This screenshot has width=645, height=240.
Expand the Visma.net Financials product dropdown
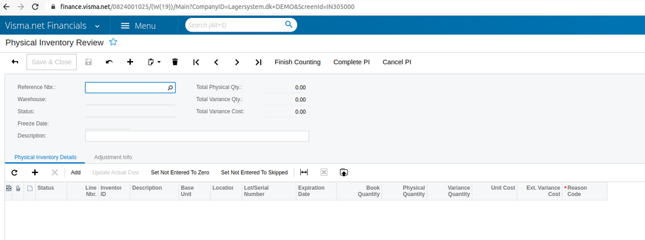point(97,26)
